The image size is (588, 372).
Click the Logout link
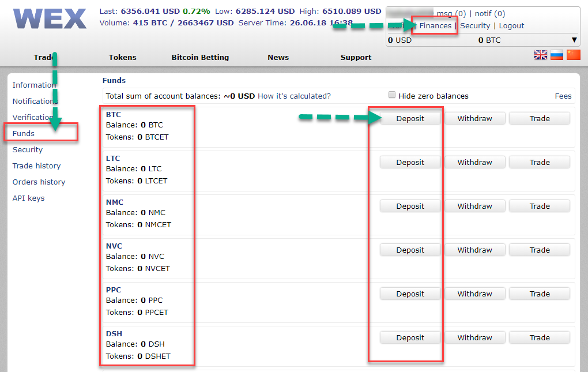click(511, 26)
